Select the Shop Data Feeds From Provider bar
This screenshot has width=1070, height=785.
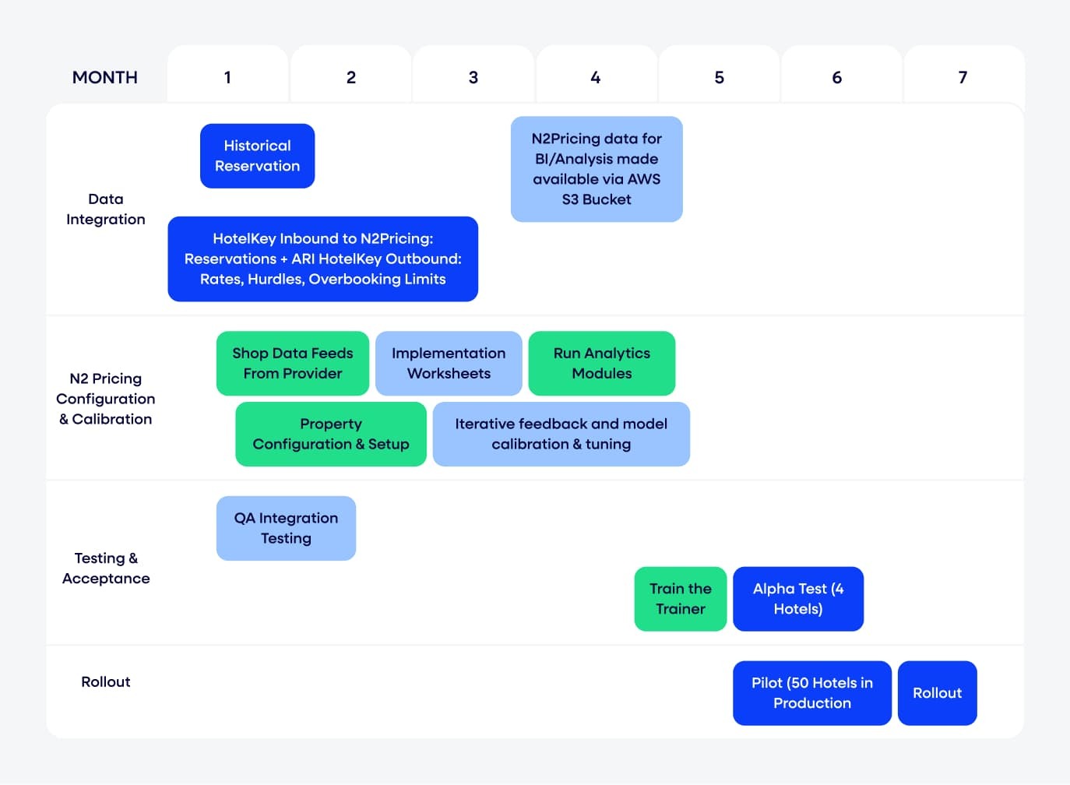point(292,363)
